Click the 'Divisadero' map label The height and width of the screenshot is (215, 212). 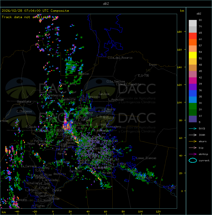pyautogui.click(x=113, y=127)
